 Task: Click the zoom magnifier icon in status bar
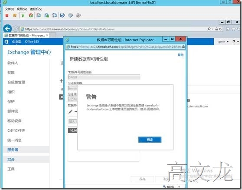pyautogui.click(x=164, y=187)
